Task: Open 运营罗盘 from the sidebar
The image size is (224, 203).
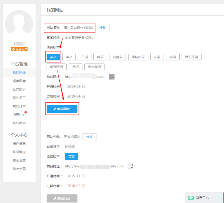Action: coord(19,81)
